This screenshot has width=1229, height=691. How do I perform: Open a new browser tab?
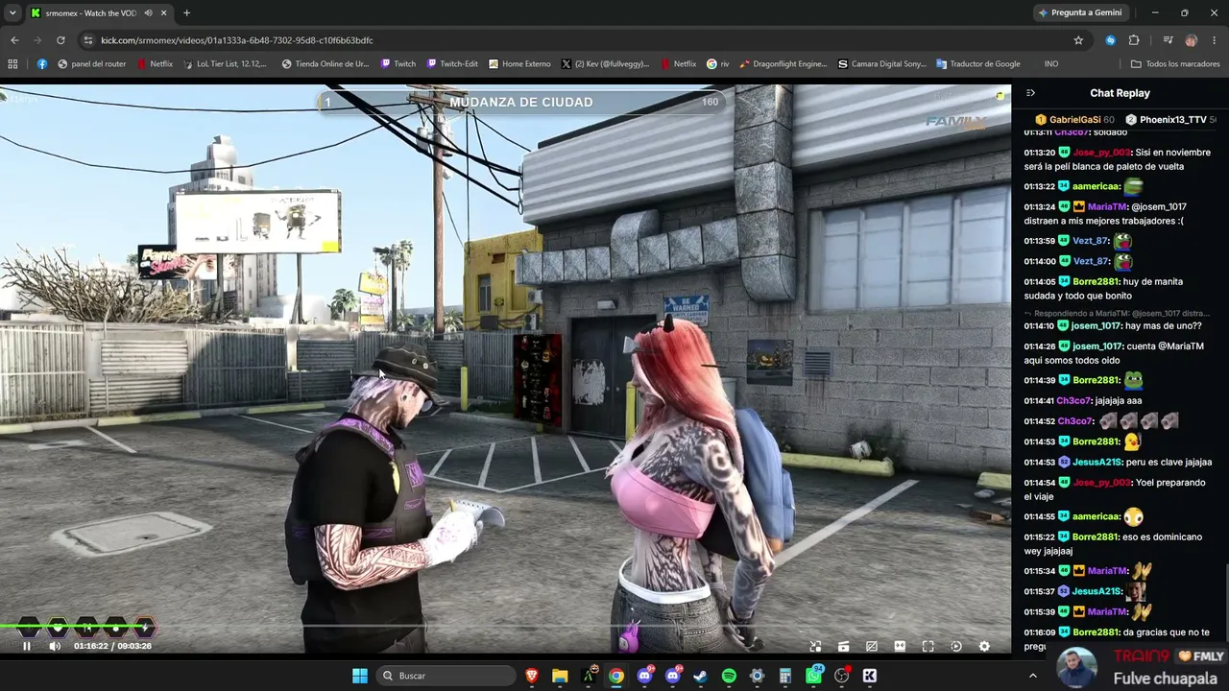pyautogui.click(x=186, y=12)
